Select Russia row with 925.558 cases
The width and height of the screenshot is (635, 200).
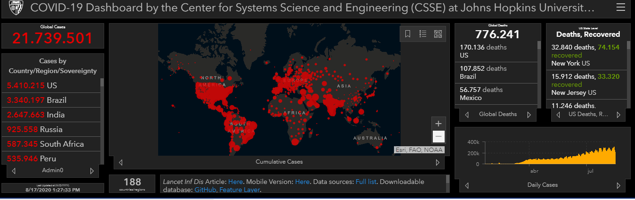coord(51,129)
